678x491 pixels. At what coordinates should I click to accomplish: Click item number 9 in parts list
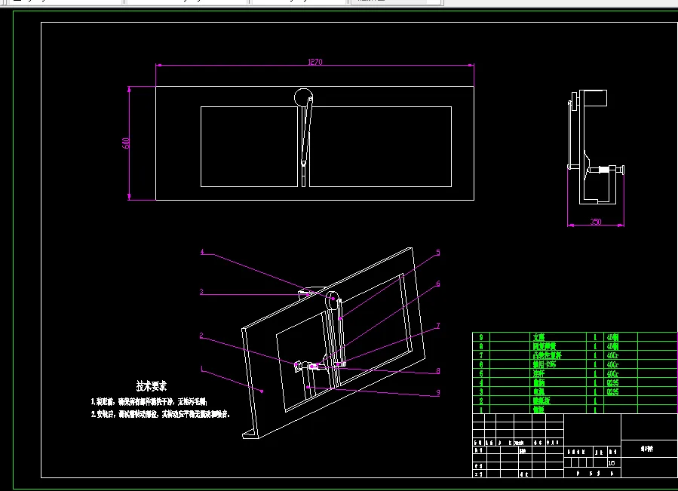tap(481, 337)
